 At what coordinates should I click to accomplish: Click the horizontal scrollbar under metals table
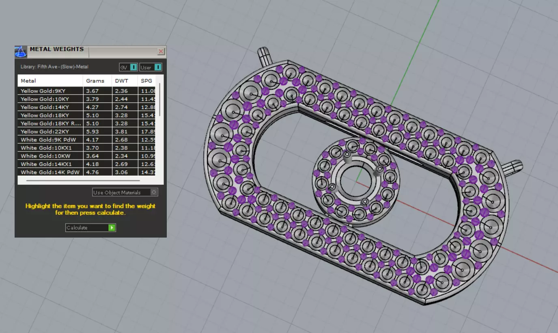[83, 180]
